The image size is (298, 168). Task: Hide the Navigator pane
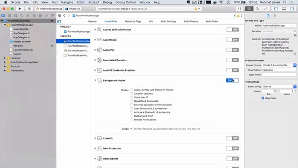(x=276, y=9)
